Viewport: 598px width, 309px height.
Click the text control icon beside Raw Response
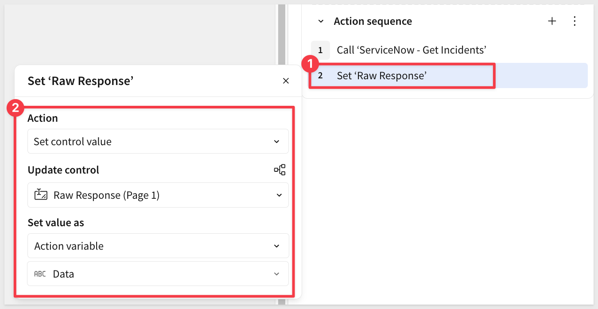coord(41,195)
